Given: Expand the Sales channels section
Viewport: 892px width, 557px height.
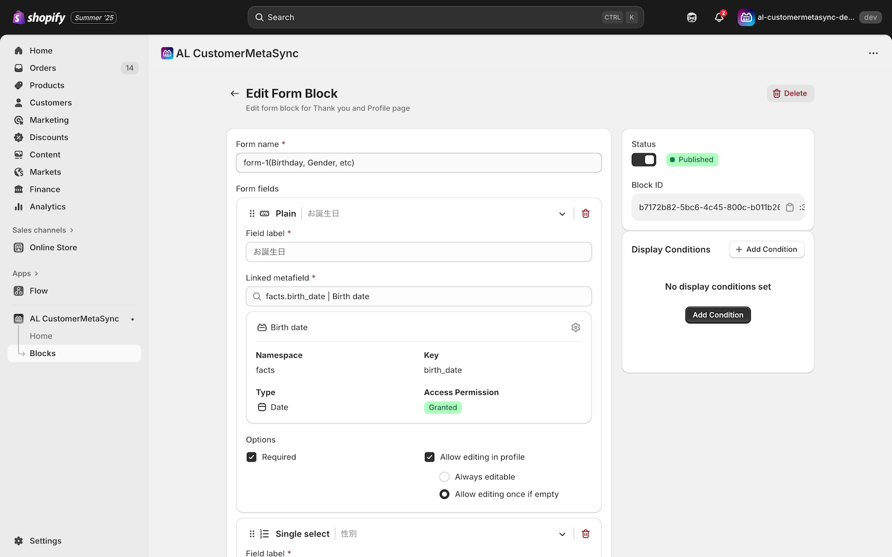Looking at the screenshot, I should coord(43,230).
